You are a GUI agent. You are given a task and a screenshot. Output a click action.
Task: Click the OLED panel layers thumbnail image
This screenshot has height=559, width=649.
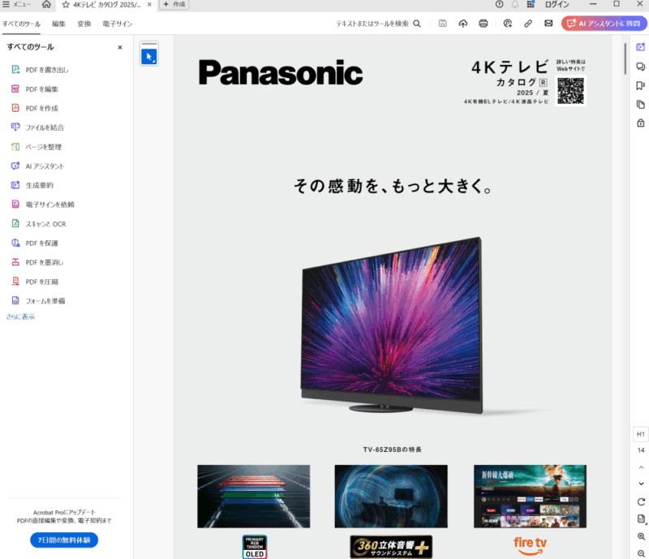[x=253, y=496]
